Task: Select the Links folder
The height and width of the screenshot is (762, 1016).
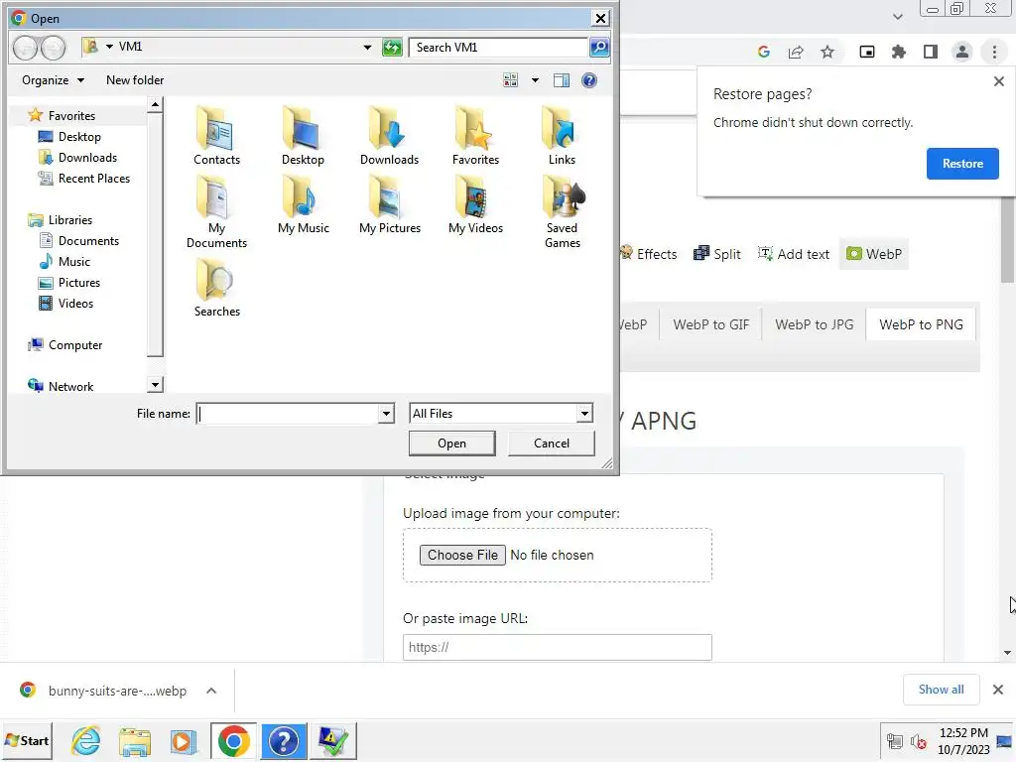Action: point(562,136)
